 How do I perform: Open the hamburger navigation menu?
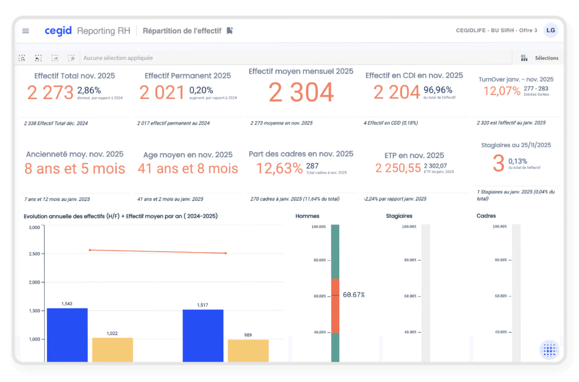click(x=25, y=31)
